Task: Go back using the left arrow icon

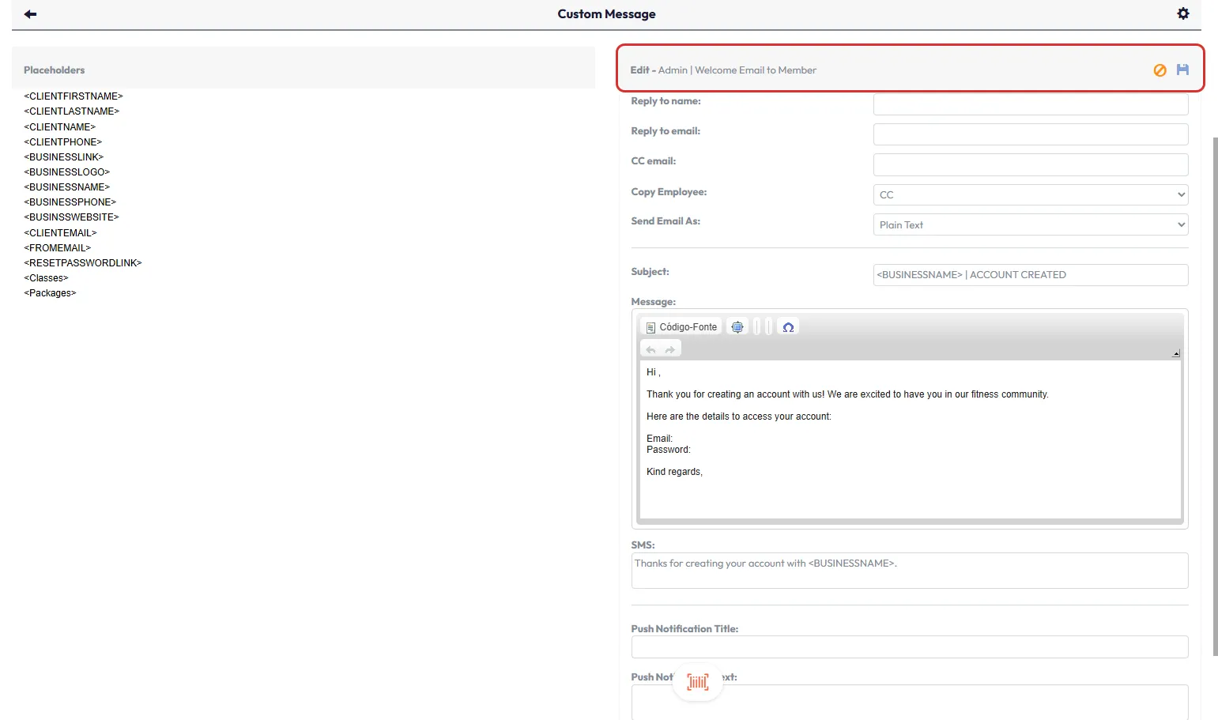Action: click(30, 14)
